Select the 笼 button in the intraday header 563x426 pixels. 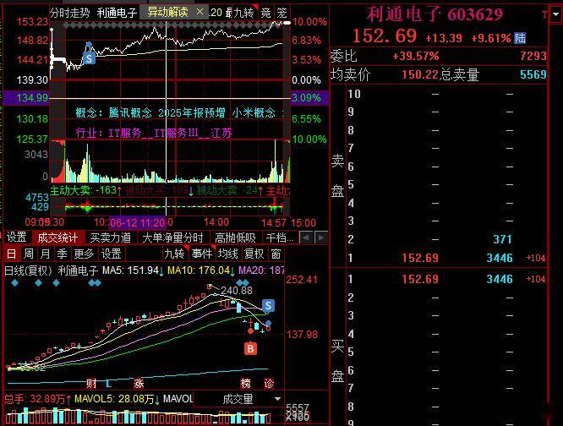tap(281, 13)
